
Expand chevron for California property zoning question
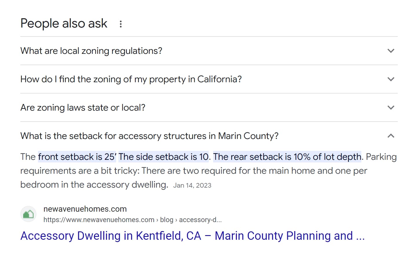coord(391,79)
